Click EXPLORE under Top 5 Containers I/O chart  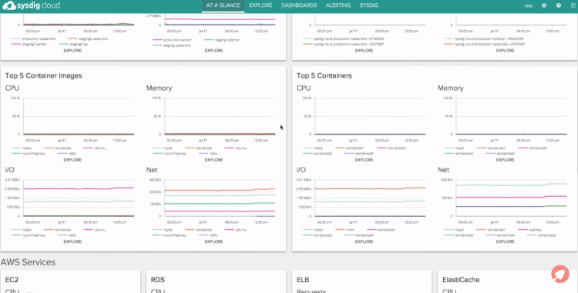click(x=365, y=241)
